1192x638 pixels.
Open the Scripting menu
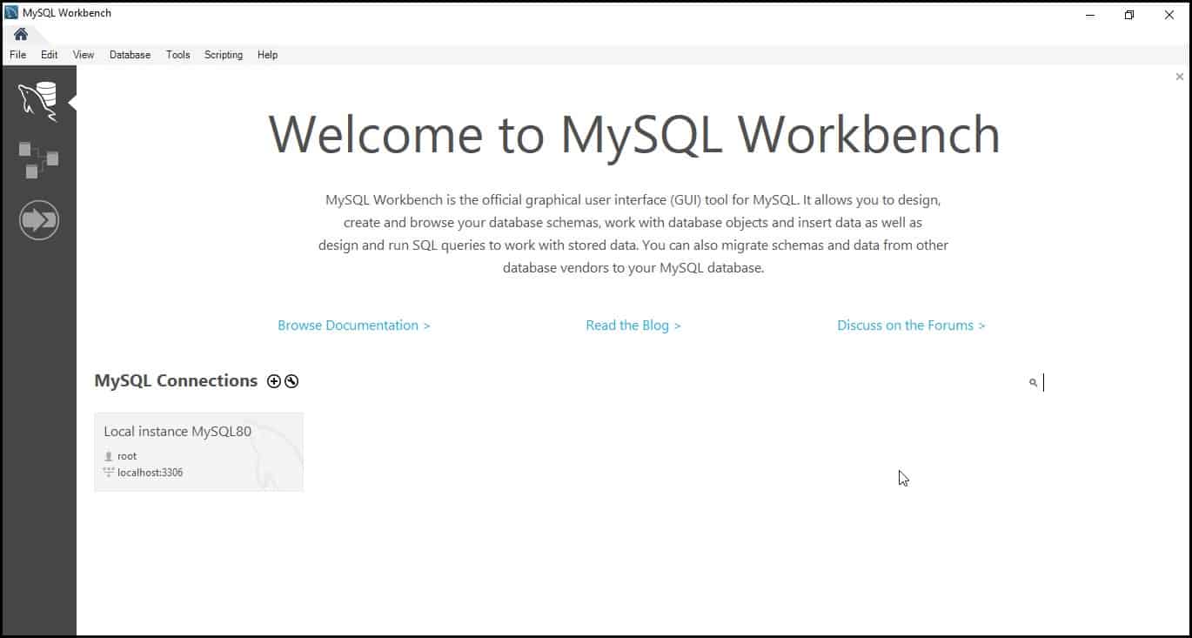point(224,55)
